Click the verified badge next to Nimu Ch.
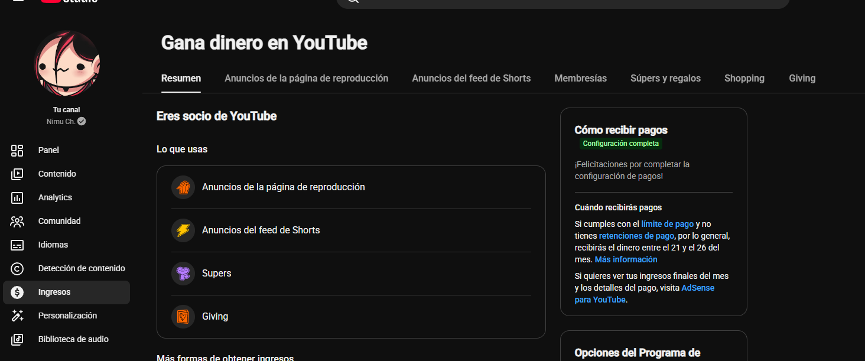Screen dimensions: 865x361 tap(82, 121)
